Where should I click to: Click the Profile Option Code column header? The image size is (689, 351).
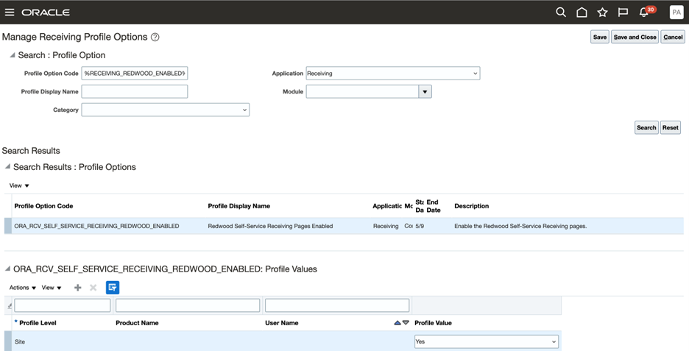click(x=43, y=206)
